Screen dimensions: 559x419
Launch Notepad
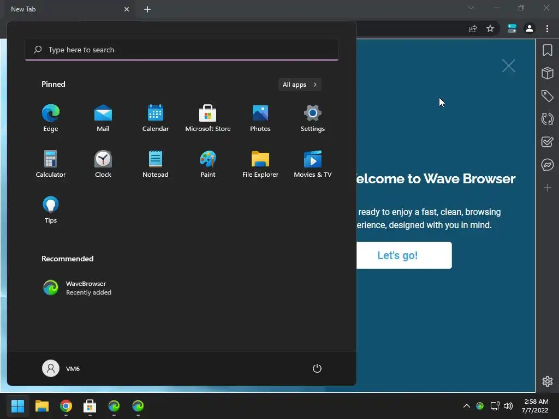[x=156, y=164]
